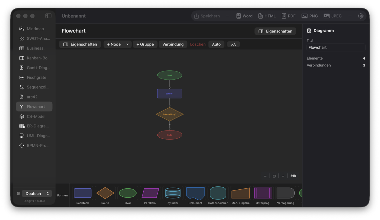Click the globe language icon

pyautogui.click(x=18, y=193)
